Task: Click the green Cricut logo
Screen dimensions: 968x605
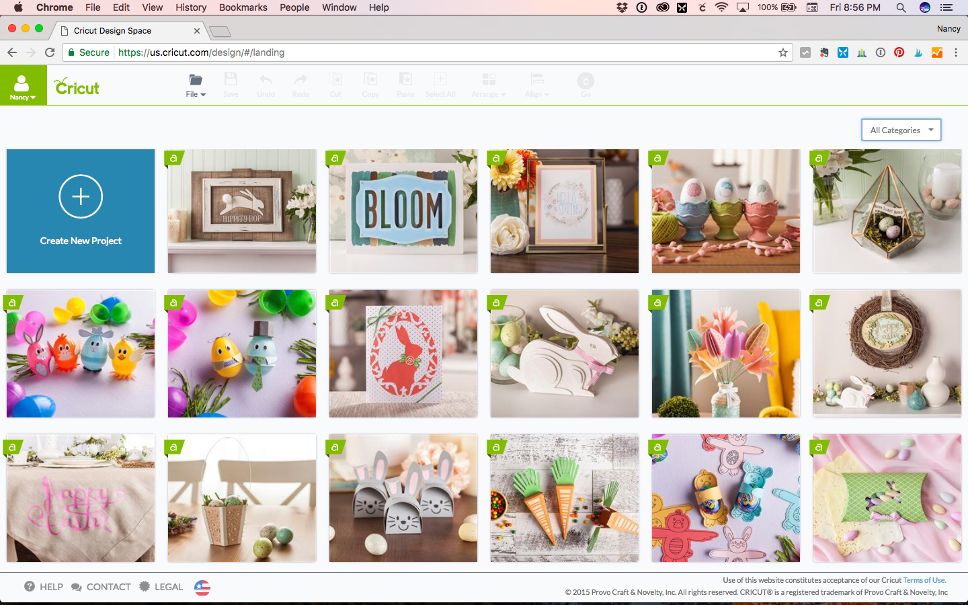Action: pyautogui.click(x=76, y=86)
